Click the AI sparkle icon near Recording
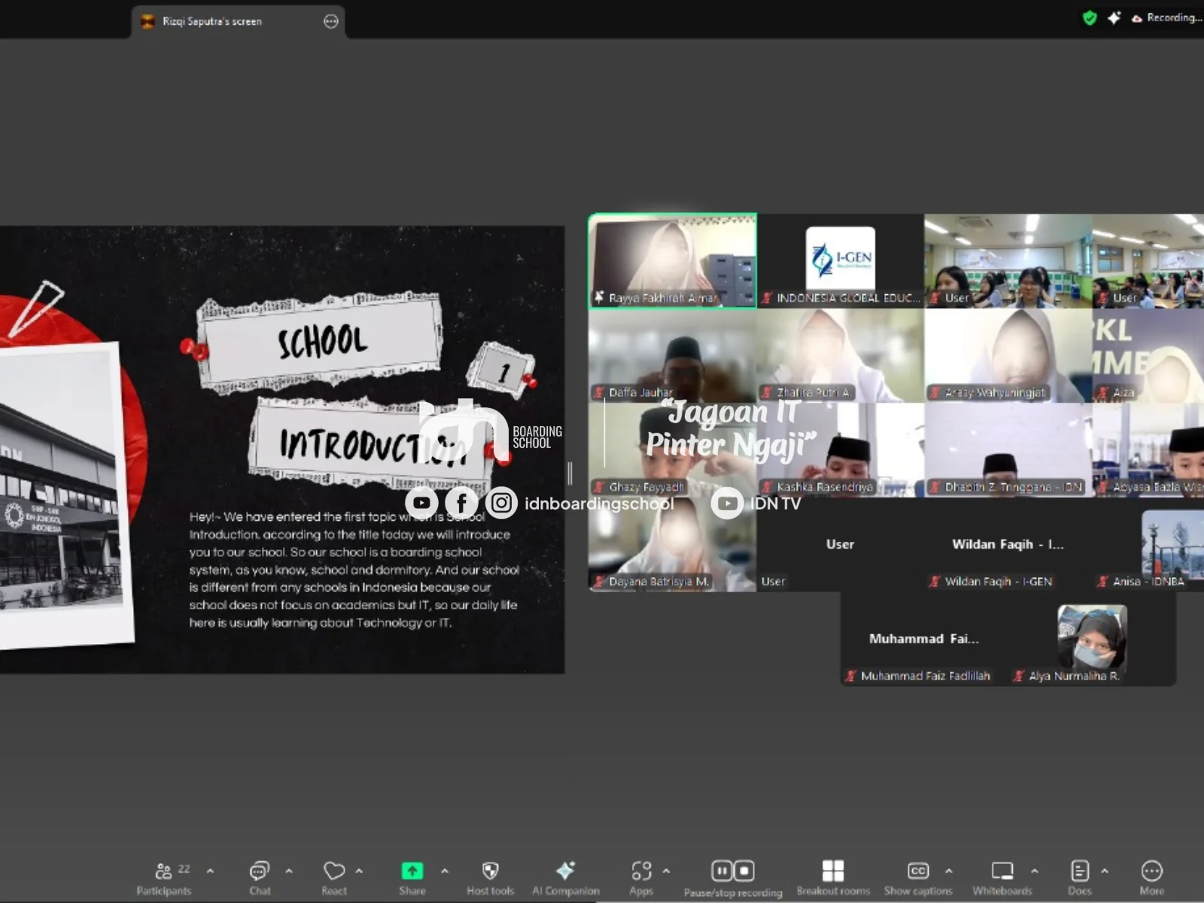This screenshot has width=1204, height=903. (x=1114, y=17)
